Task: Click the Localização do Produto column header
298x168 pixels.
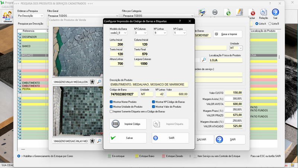Action: click(263, 31)
